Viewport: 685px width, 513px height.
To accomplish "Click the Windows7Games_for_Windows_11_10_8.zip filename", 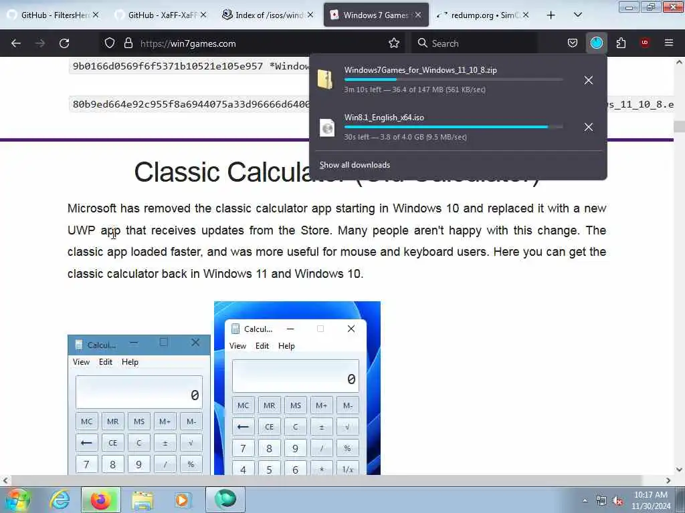I will click(x=420, y=69).
